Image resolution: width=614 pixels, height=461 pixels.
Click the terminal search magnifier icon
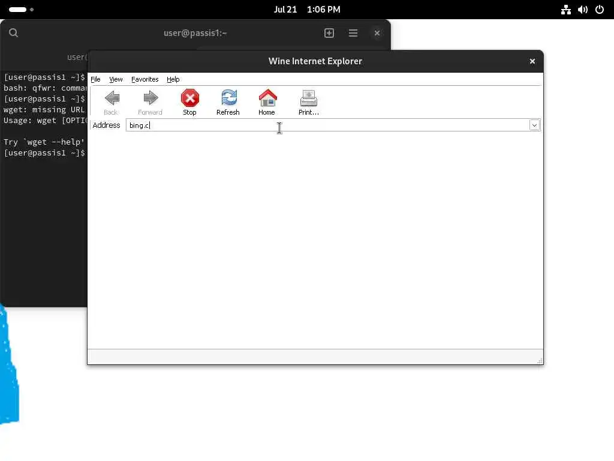(13, 33)
